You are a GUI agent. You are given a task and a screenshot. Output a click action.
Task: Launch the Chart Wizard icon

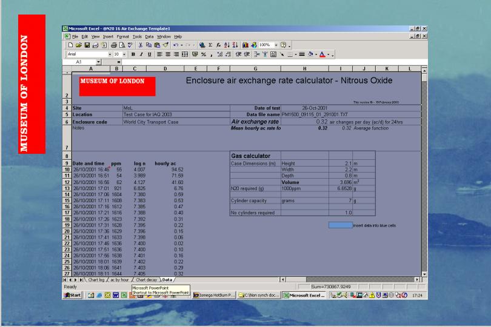(245, 45)
